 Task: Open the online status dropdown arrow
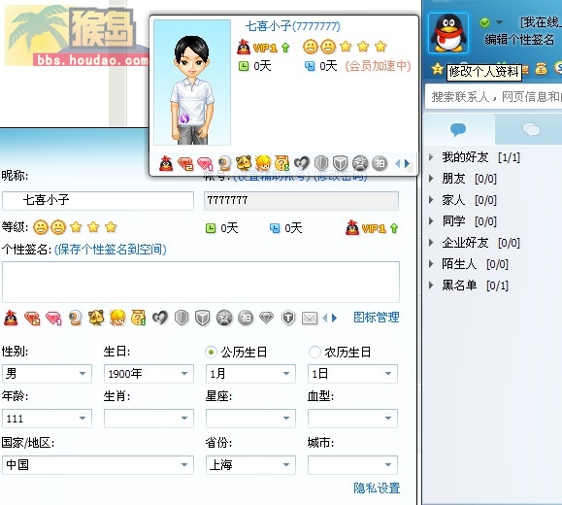coord(499,22)
